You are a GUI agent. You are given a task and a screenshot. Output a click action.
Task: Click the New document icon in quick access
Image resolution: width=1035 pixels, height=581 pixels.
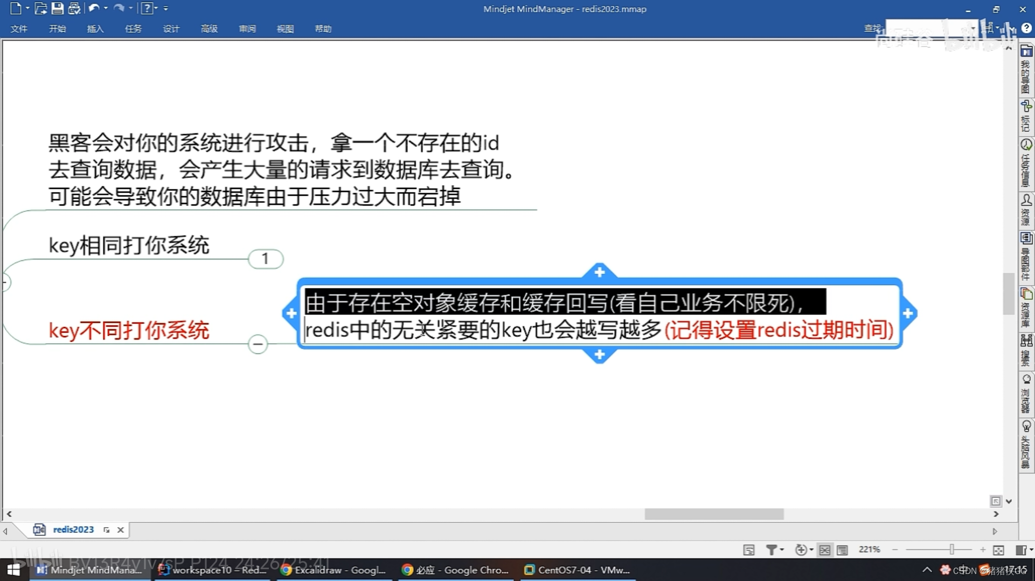pyautogui.click(x=16, y=8)
